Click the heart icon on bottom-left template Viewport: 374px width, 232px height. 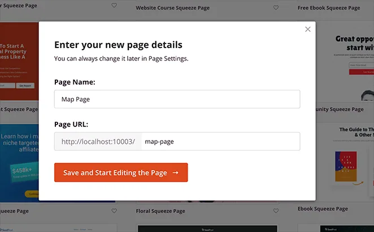click(114, 211)
